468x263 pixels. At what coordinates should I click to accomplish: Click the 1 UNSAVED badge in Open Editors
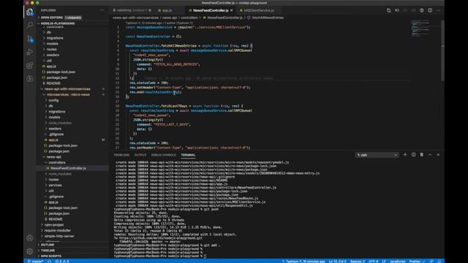[73, 18]
